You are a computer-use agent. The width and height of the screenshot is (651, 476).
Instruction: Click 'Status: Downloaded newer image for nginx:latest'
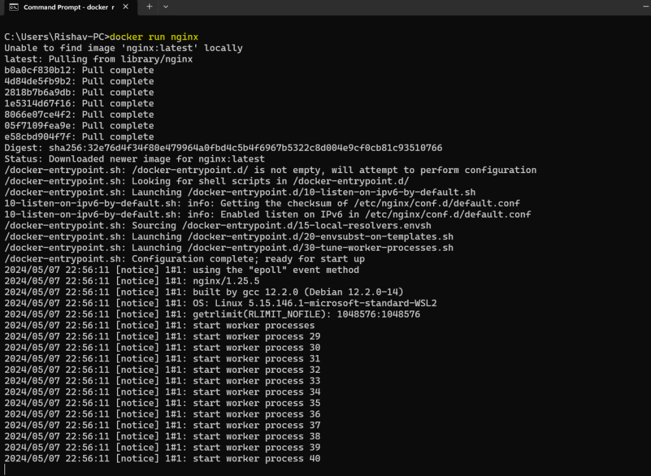(135, 159)
